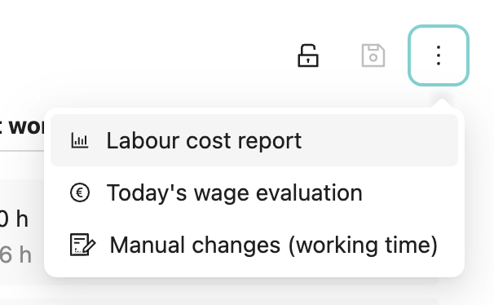Click the highlighted grey row of the popup
The image size is (494, 305).
(x=254, y=140)
